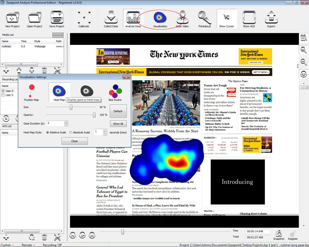Click the skip-to-start playback button
This screenshot has width=309, height=247.
click(73, 235)
